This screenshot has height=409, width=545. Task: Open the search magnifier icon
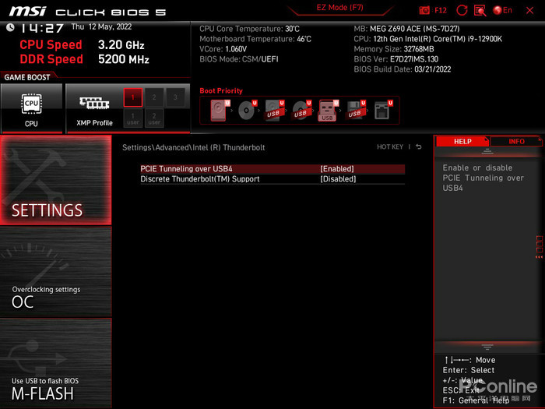tap(480, 10)
